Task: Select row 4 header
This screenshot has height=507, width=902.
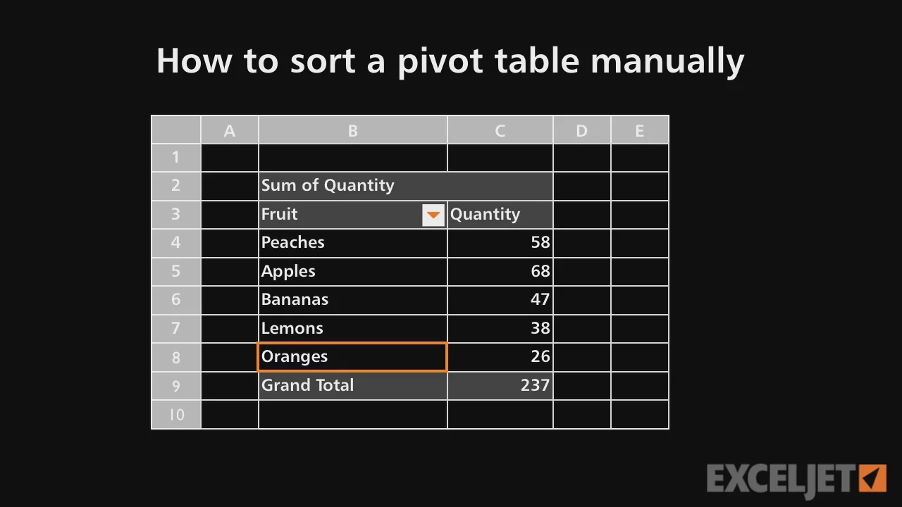Action: click(x=175, y=243)
